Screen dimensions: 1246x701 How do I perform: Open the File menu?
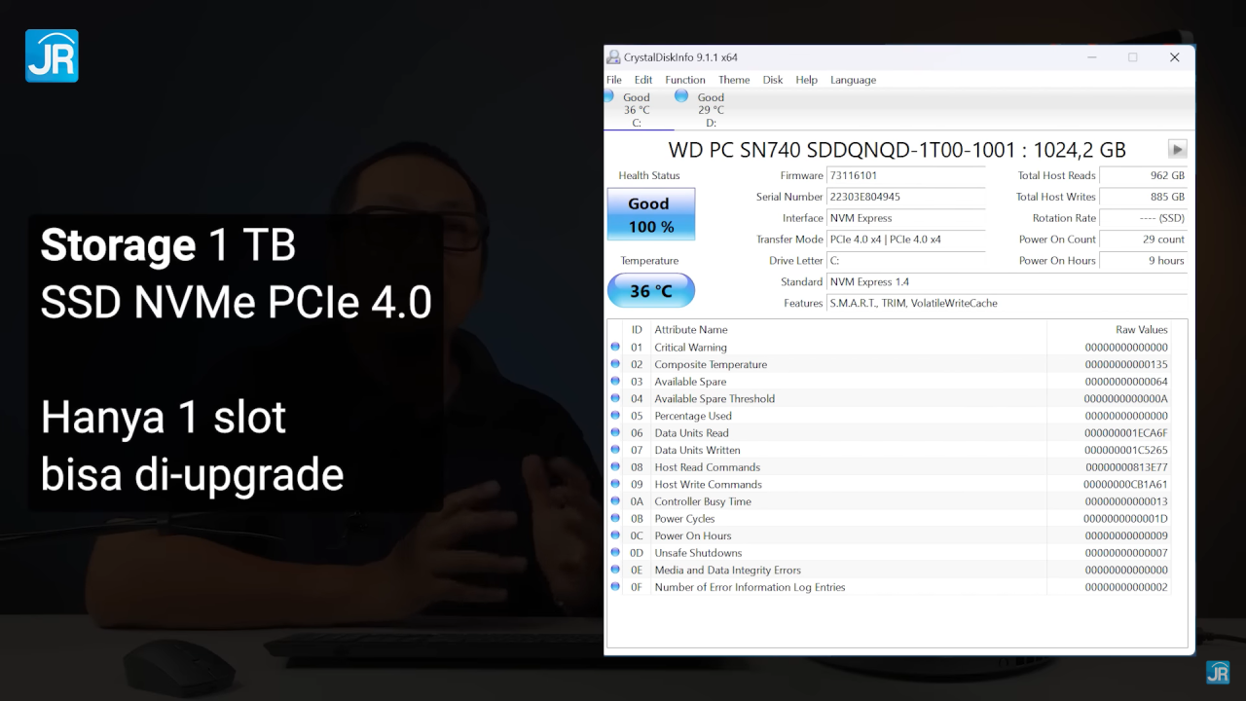point(614,80)
